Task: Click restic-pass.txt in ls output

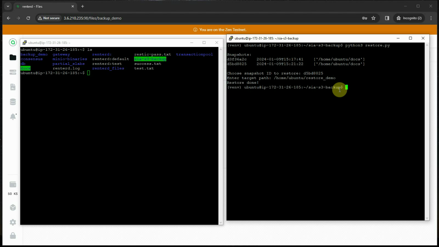Action: pyautogui.click(x=153, y=55)
